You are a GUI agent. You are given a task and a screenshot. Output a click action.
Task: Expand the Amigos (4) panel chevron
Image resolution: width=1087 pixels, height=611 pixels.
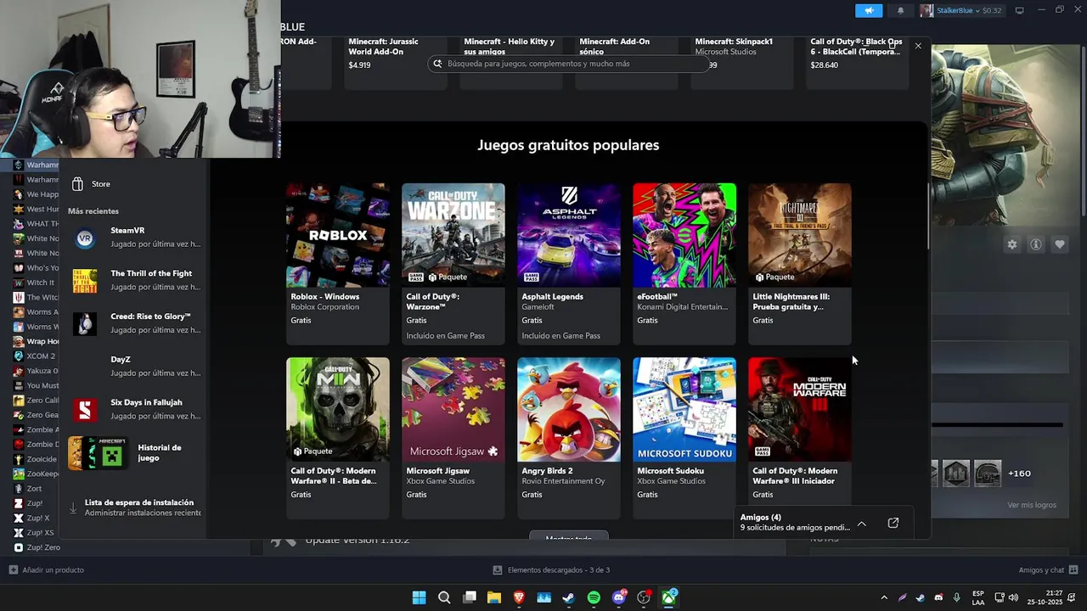point(862,524)
